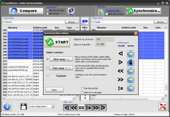The image size is (170, 117).
Task: Toggle delete action for right-only files
Action: [x=131, y=62]
